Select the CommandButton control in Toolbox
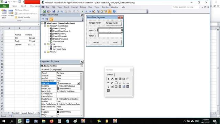 120,83
